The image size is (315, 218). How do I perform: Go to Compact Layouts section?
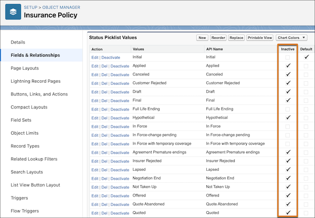coord(29,107)
